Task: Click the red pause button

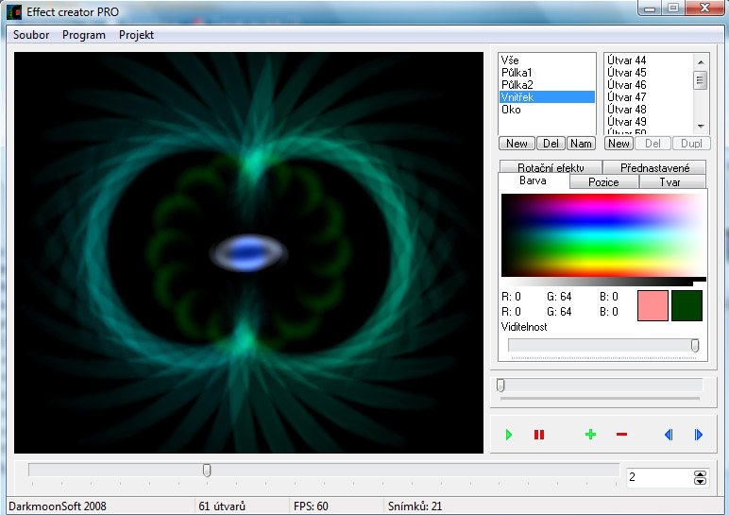Action: (x=539, y=435)
